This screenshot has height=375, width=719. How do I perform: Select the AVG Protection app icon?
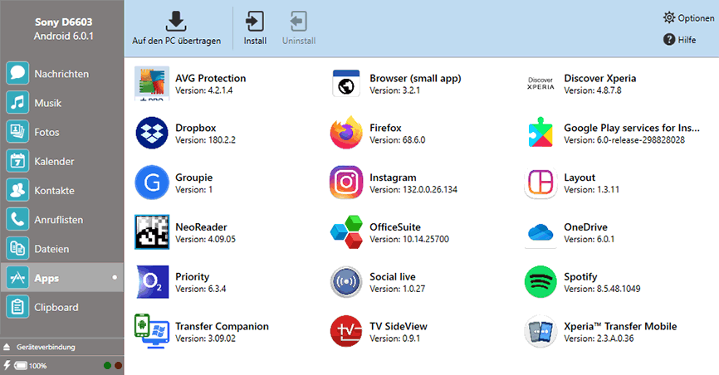click(x=152, y=84)
